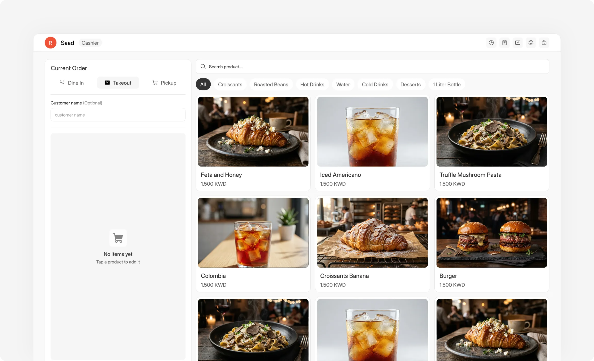
Task: Click the customer name input field
Action: coord(118,115)
